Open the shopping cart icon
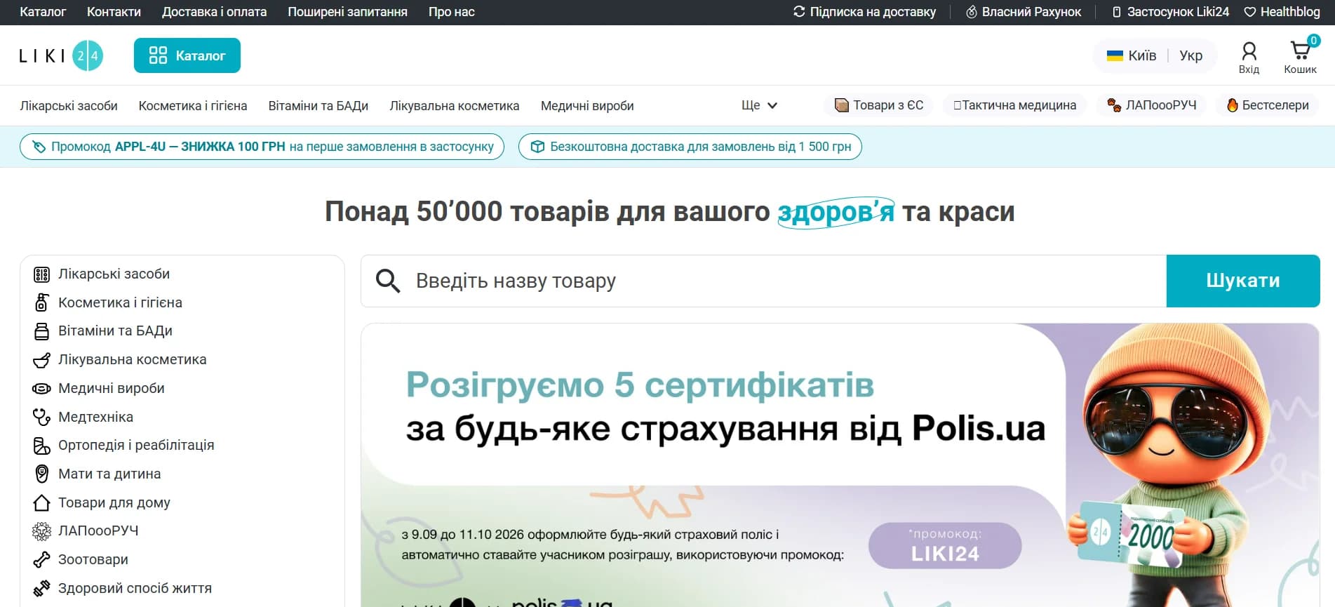The height and width of the screenshot is (607, 1335). (x=1300, y=50)
